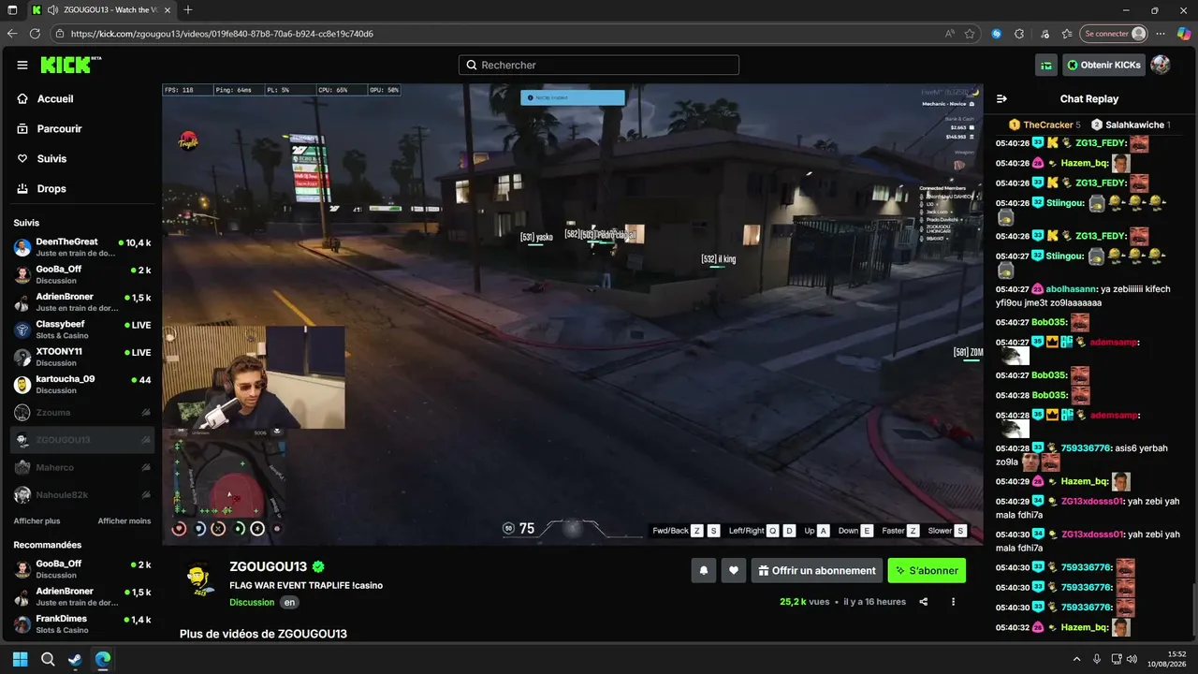Open the ZGOUGOU13 streamer avatar
Screen dimensions: 1198x674
pyautogui.click(x=199, y=579)
